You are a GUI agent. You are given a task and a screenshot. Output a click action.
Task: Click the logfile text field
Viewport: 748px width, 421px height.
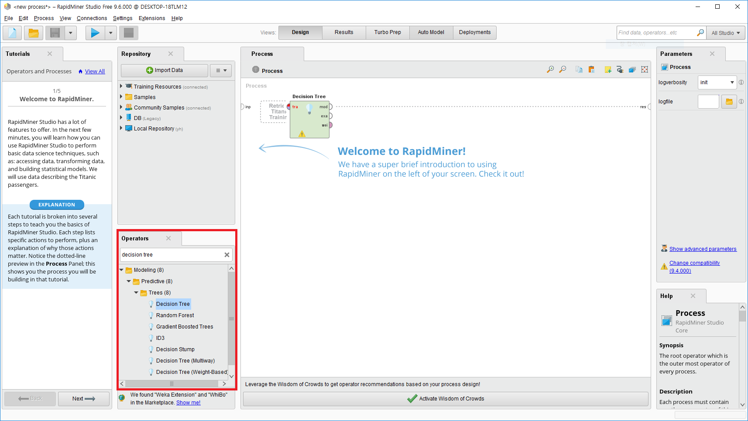708,102
